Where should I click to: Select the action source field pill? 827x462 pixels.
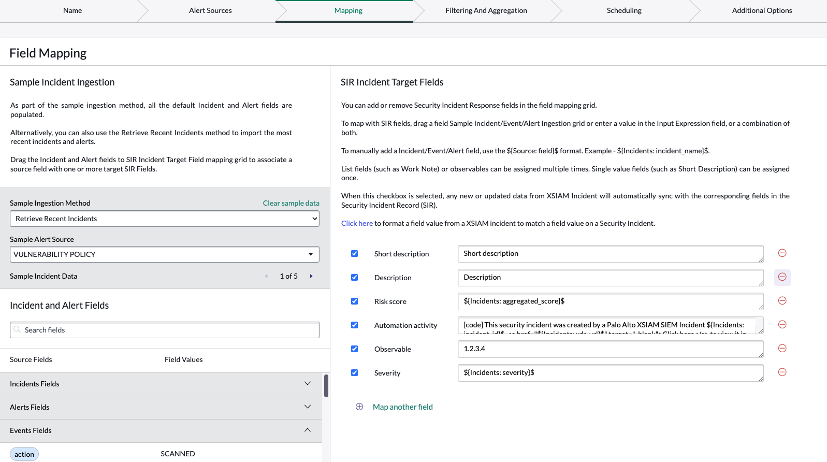[24, 454]
